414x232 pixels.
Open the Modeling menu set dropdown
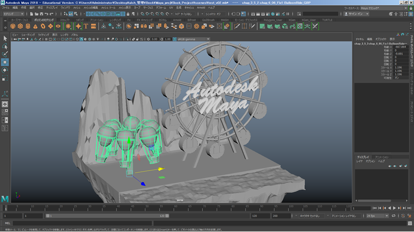[x=13, y=14]
